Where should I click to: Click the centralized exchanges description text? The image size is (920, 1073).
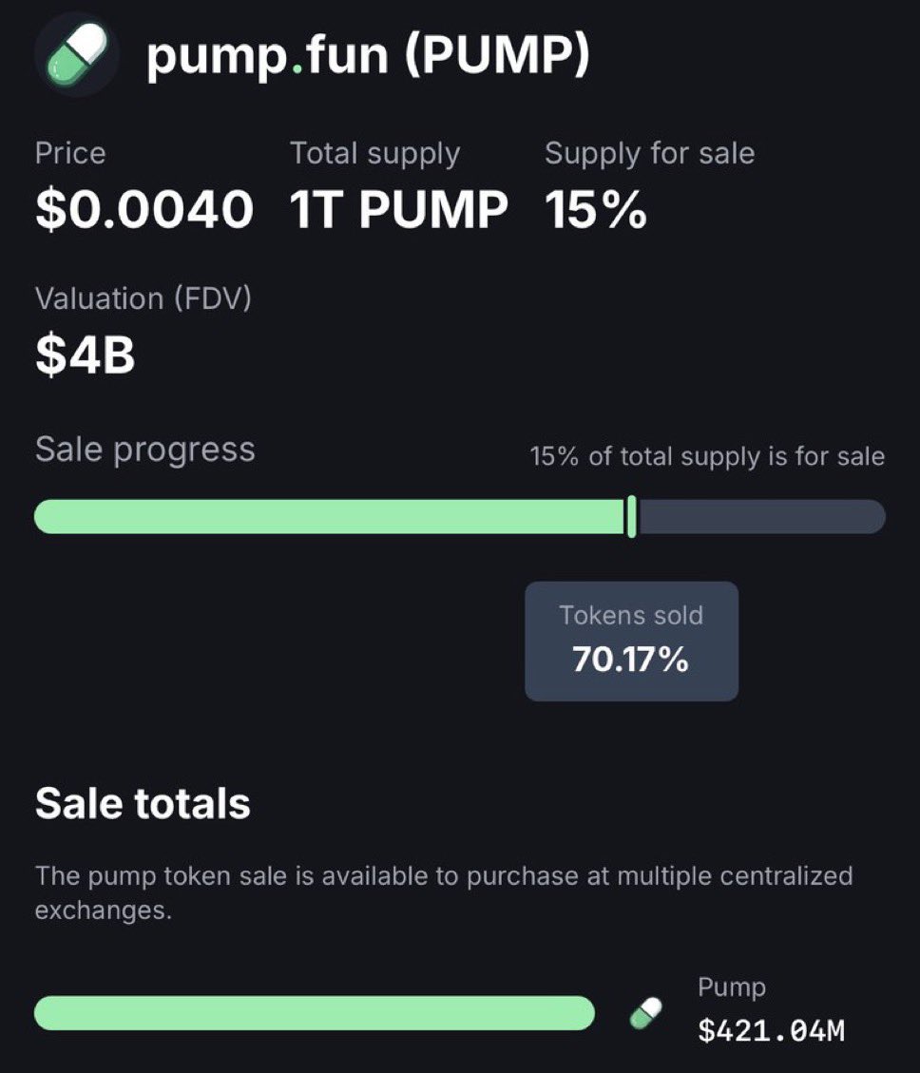[x=444, y=893]
